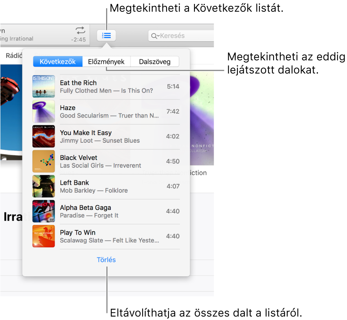Click the purple album cover behind the popover

(x=202, y=118)
